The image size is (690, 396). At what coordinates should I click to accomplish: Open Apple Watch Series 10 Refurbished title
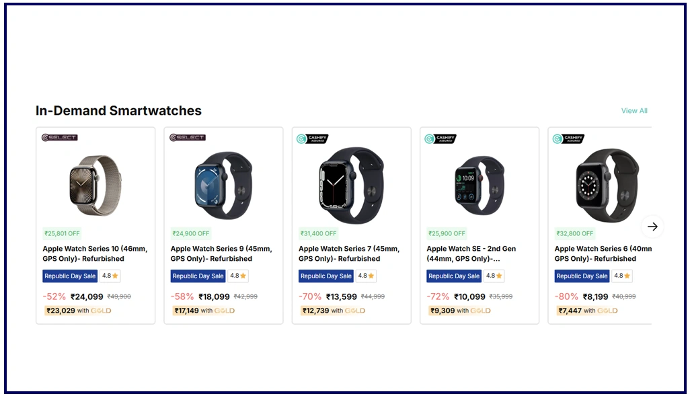tap(95, 253)
